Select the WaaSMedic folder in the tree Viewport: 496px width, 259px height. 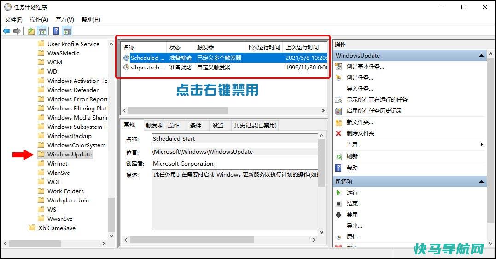[x=63, y=53]
